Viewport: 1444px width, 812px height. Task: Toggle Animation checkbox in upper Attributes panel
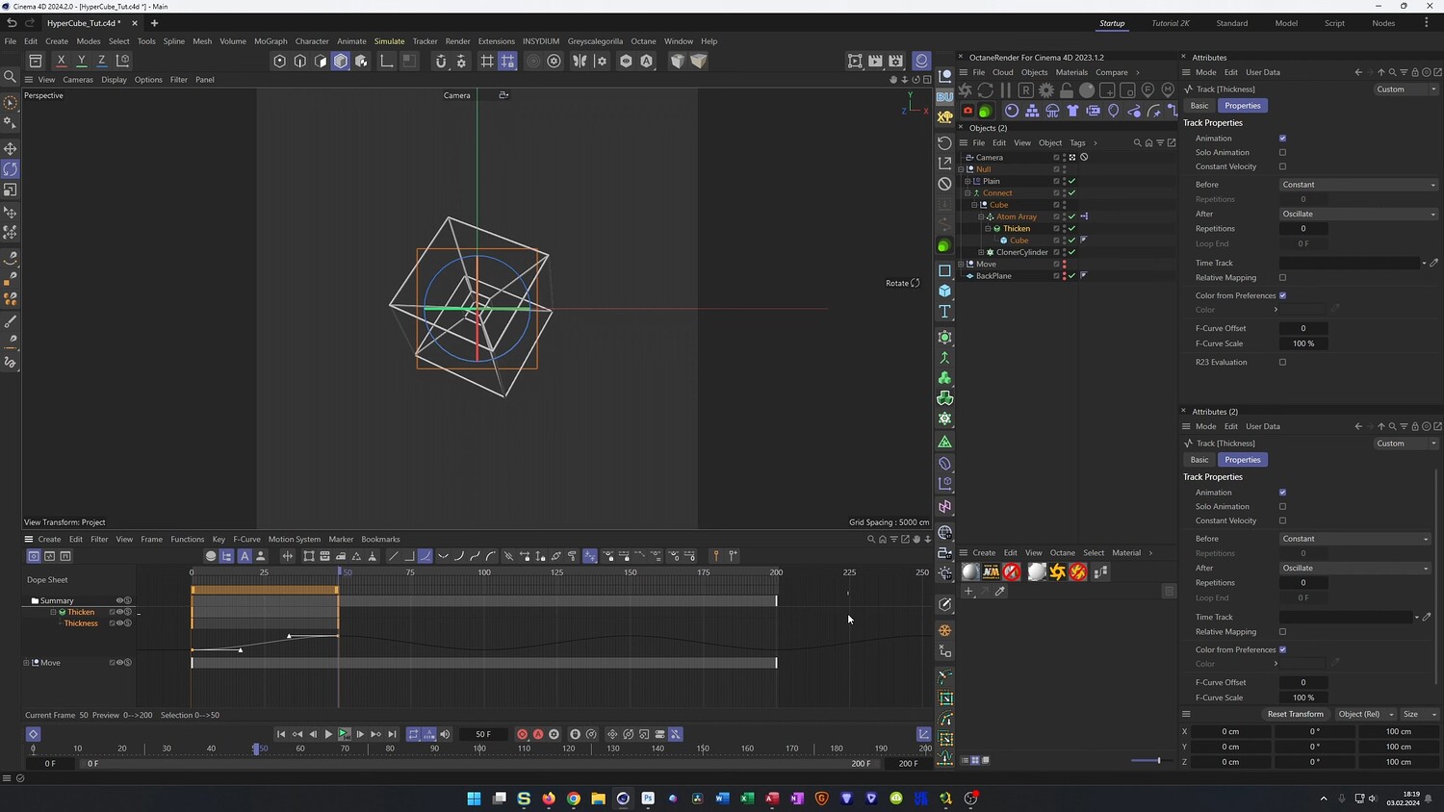click(x=1282, y=139)
